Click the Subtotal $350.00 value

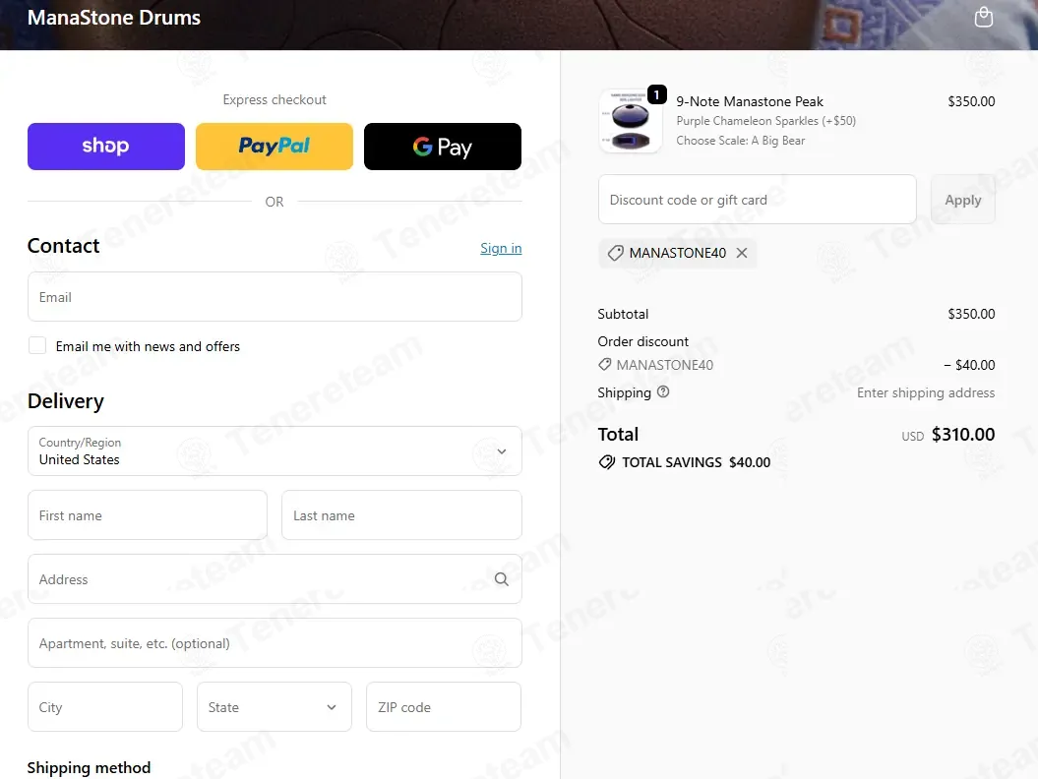pos(971,314)
